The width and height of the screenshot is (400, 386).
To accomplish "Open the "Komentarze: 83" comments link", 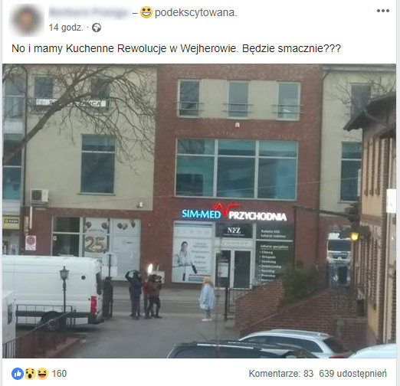I will (x=281, y=374).
